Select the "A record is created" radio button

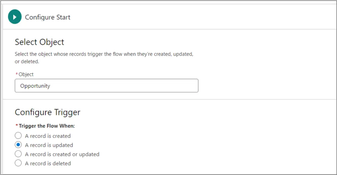tap(18, 136)
